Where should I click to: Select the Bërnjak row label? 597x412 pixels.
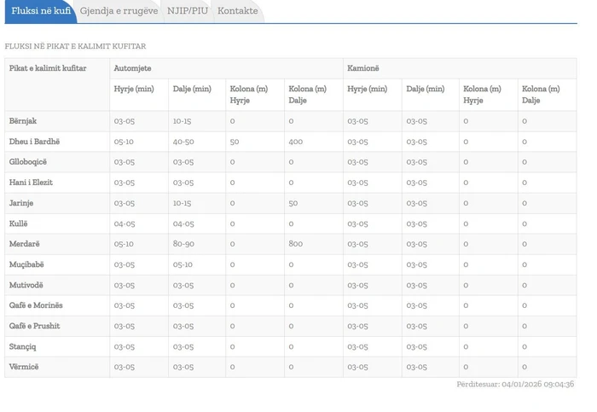tap(23, 121)
